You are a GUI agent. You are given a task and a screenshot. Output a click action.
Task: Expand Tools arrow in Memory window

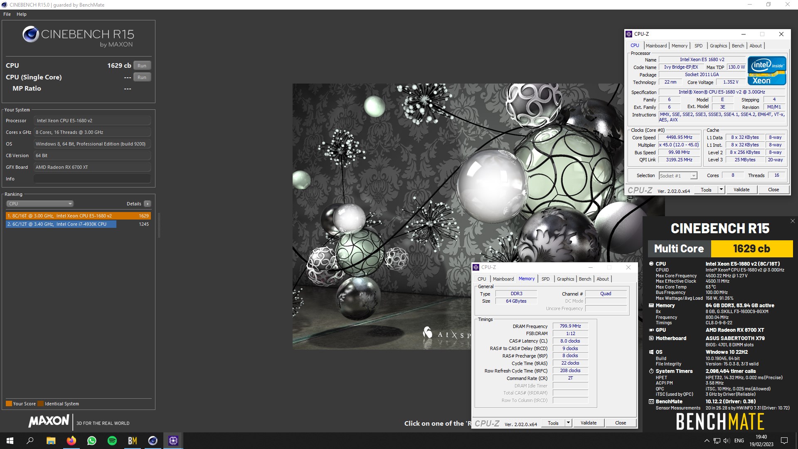568,423
